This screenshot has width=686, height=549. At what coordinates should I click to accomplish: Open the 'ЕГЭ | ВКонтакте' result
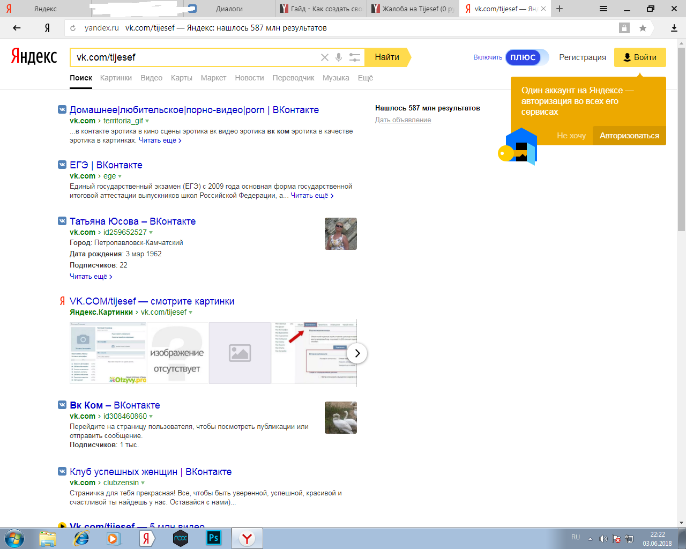coord(106,165)
